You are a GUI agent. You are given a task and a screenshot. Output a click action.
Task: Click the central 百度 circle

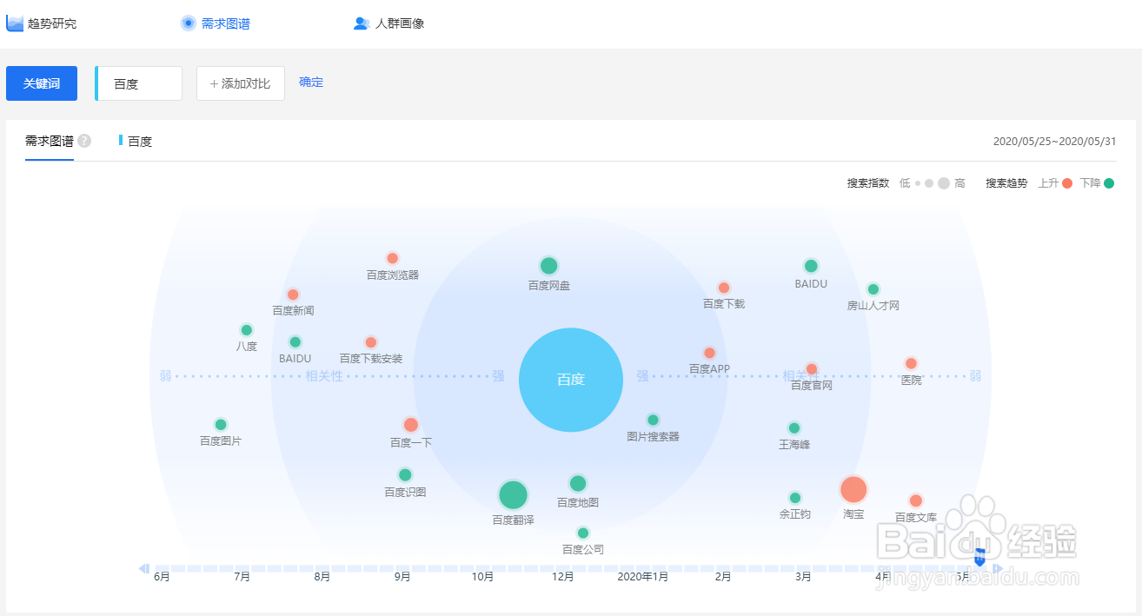571,380
